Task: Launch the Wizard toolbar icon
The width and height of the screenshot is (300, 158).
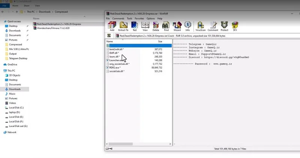Action: coord(177,26)
